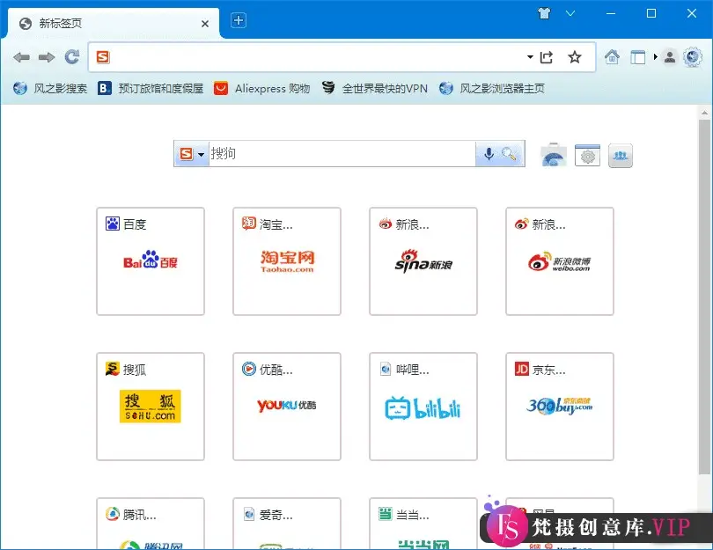Open the home page icon

tap(612, 57)
